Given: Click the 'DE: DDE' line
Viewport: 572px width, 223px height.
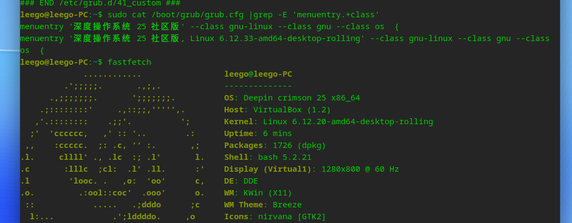Looking at the screenshot, I should [241, 181].
